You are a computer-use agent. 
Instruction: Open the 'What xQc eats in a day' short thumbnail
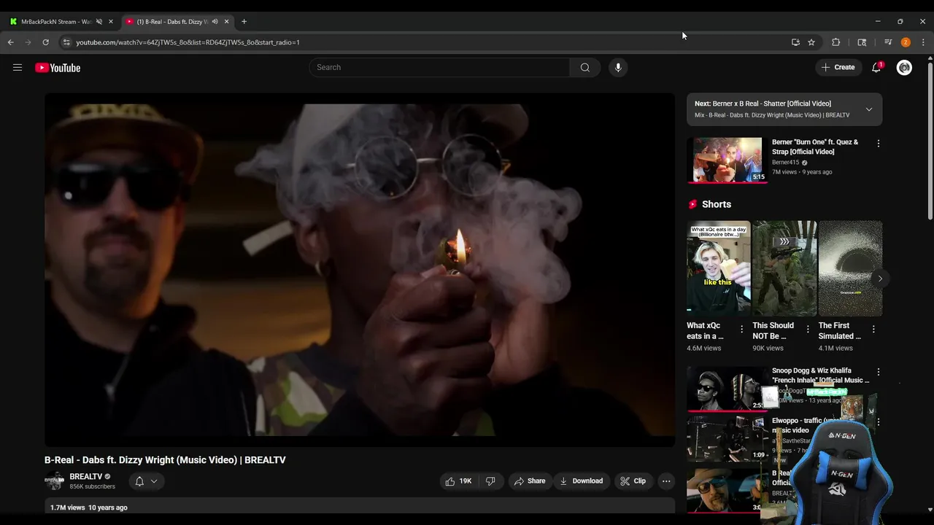click(x=719, y=268)
